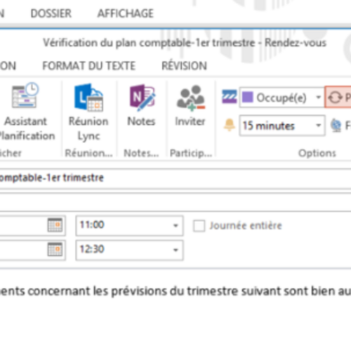Image resolution: width=351 pixels, height=351 pixels.
Task: Open the 11:00 start time dropdown
Action: pos(175,225)
